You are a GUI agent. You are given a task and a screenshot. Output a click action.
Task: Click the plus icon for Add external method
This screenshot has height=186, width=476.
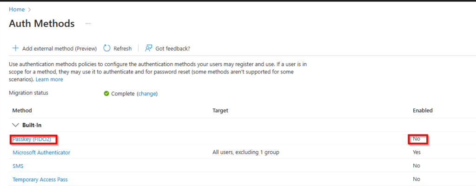tap(15, 48)
